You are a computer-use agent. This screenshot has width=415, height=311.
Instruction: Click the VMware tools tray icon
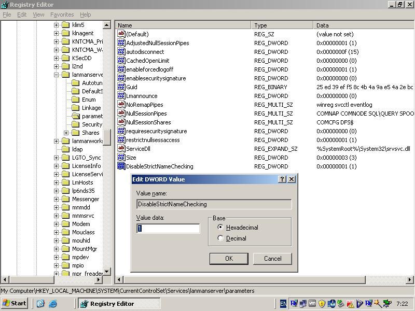point(312,303)
